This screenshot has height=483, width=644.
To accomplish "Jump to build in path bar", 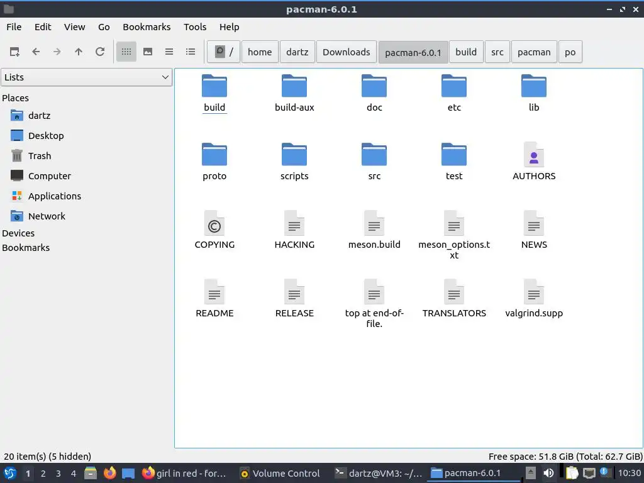I will tap(466, 52).
